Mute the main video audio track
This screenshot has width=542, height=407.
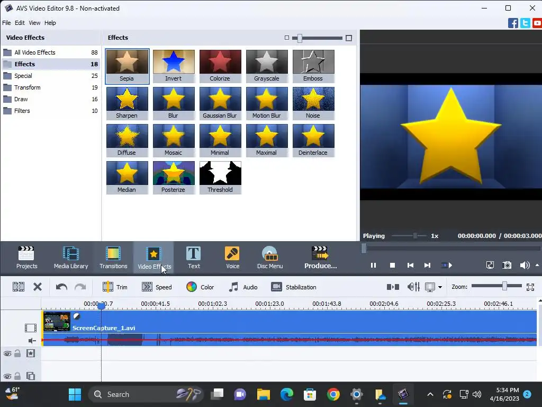(32, 341)
